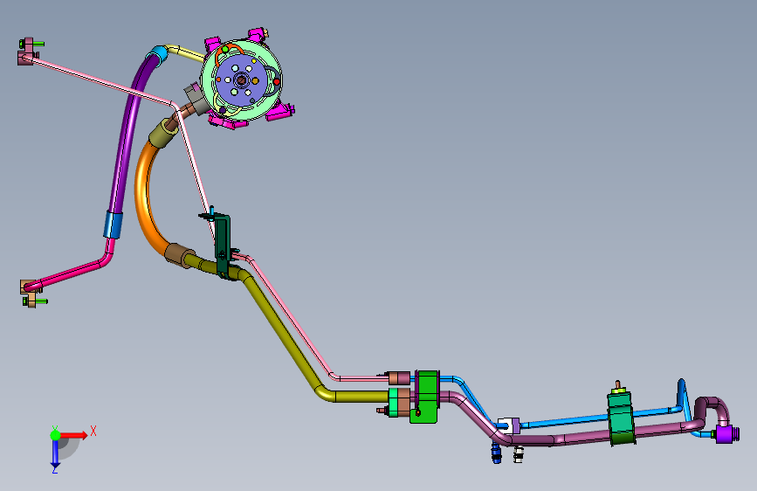
Task: Pick the brown coupling at orange hose bottom
Action: tap(178, 255)
